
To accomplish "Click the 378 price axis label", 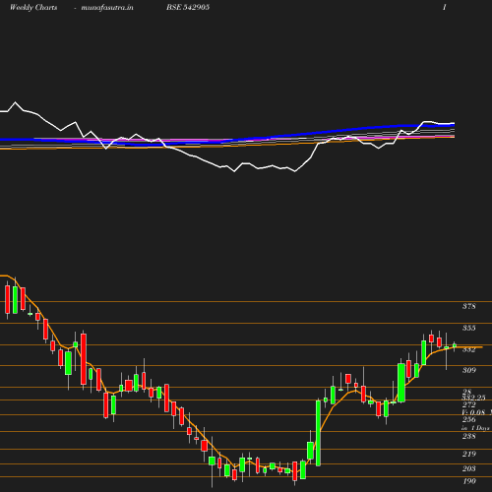I will [469, 306].
